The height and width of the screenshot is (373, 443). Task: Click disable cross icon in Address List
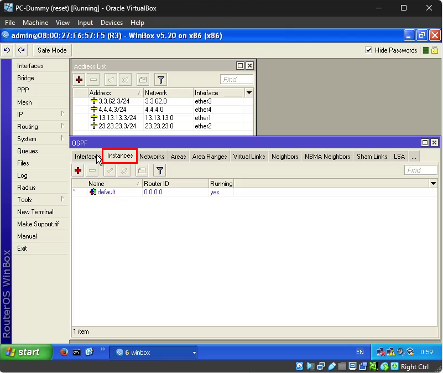pyautogui.click(x=125, y=80)
